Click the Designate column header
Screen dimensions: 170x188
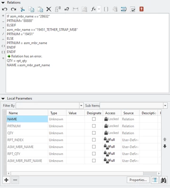click(x=94, y=113)
